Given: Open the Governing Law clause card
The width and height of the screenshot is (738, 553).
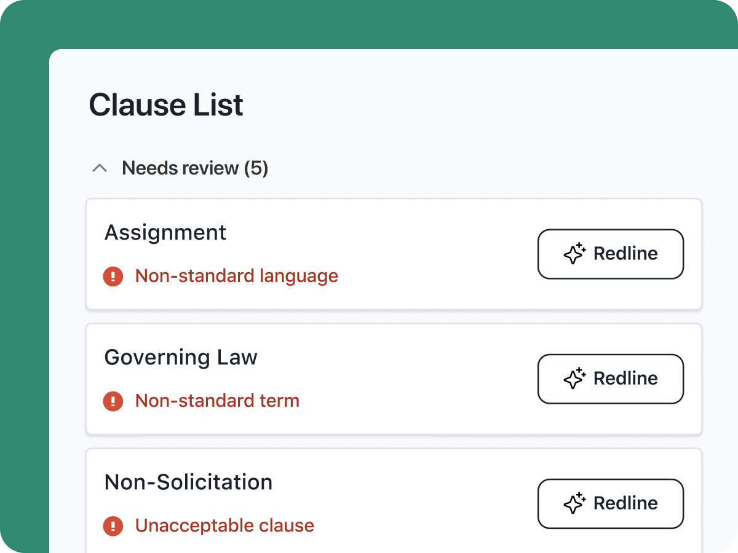Looking at the screenshot, I should coord(394,378).
